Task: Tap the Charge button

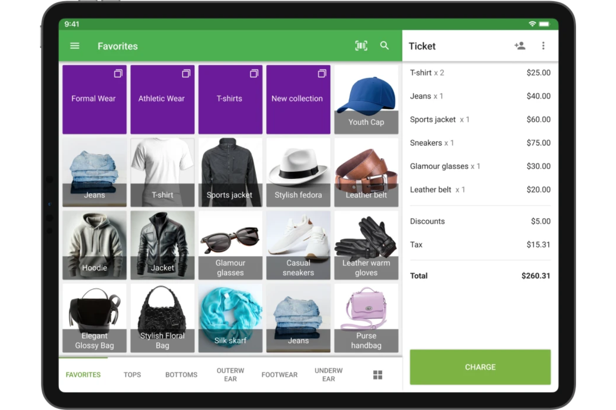Action: 480,367
